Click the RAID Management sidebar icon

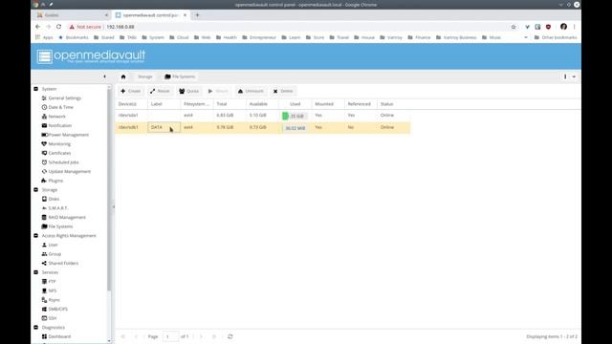[x=44, y=217]
